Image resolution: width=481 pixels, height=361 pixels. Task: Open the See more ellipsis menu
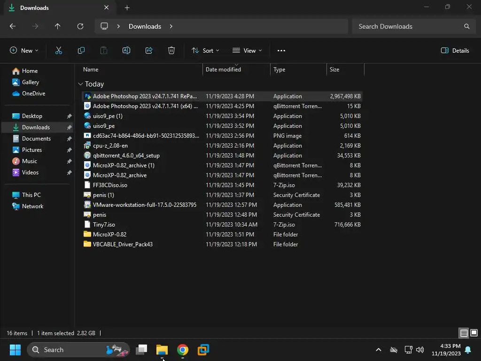281,51
